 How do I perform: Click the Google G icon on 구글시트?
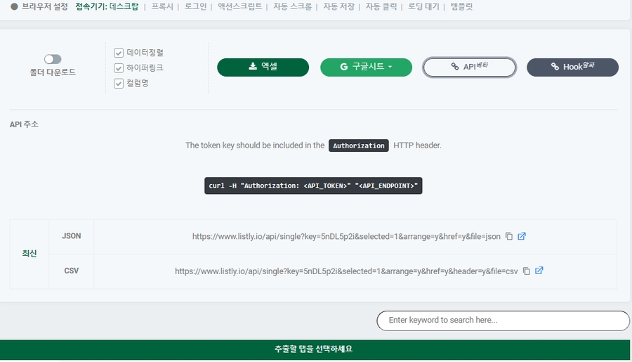tap(344, 67)
